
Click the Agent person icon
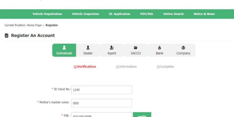pos(112,48)
